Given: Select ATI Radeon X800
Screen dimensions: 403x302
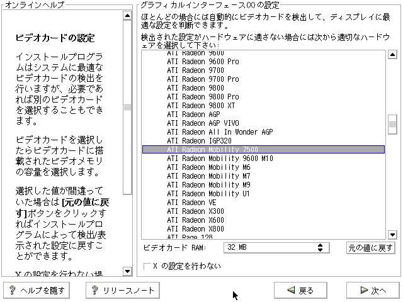Looking at the screenshot, I should (x=263, y=229).
